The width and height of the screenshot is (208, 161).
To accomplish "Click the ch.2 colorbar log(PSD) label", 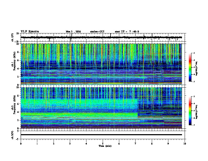I will coord(197,112).
